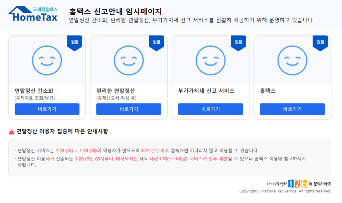Click the HomeTax logo in header
342x203 pixels.
(33, 14)
